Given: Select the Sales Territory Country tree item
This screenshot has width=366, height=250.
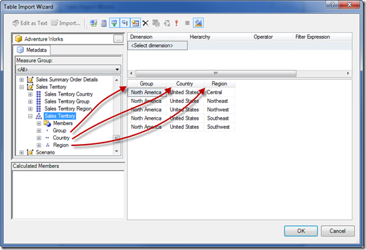Looking at the screenshot, I should (x=69, y=94).
